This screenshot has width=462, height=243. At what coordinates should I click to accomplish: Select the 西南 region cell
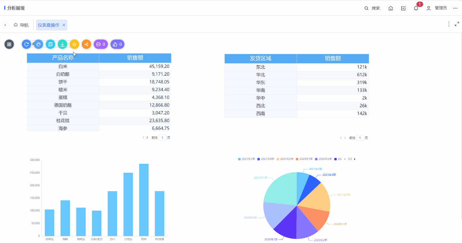coord(260,114)
